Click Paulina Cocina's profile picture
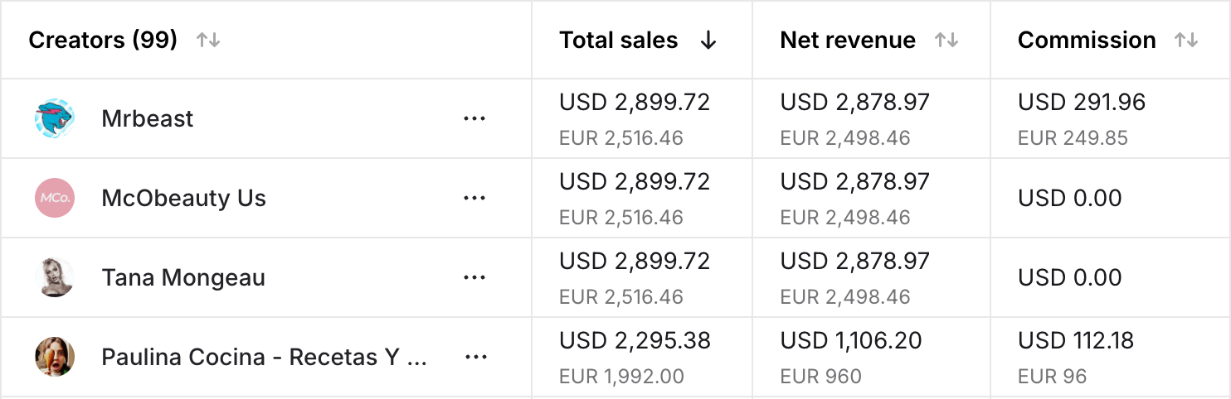 (55, 357)
